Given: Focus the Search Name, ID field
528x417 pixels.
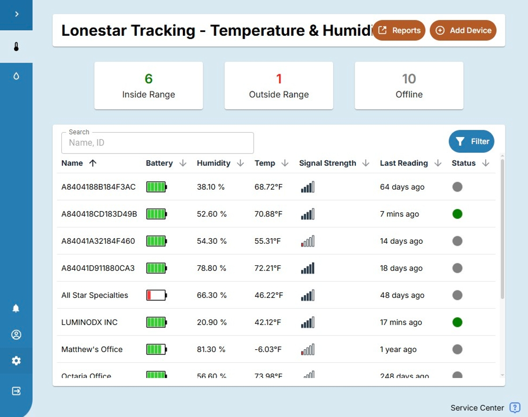Looking at the screenshot, I should (157, 143).
